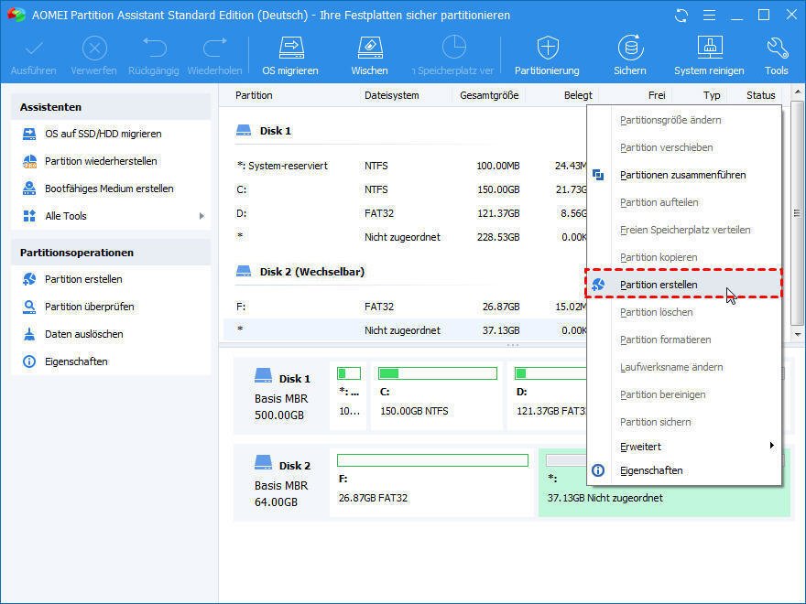Image resolution: width=806 pixels, height=604 pixels.
Task: Choose Partition erstellen in context menu
Action: click(683, 285)
